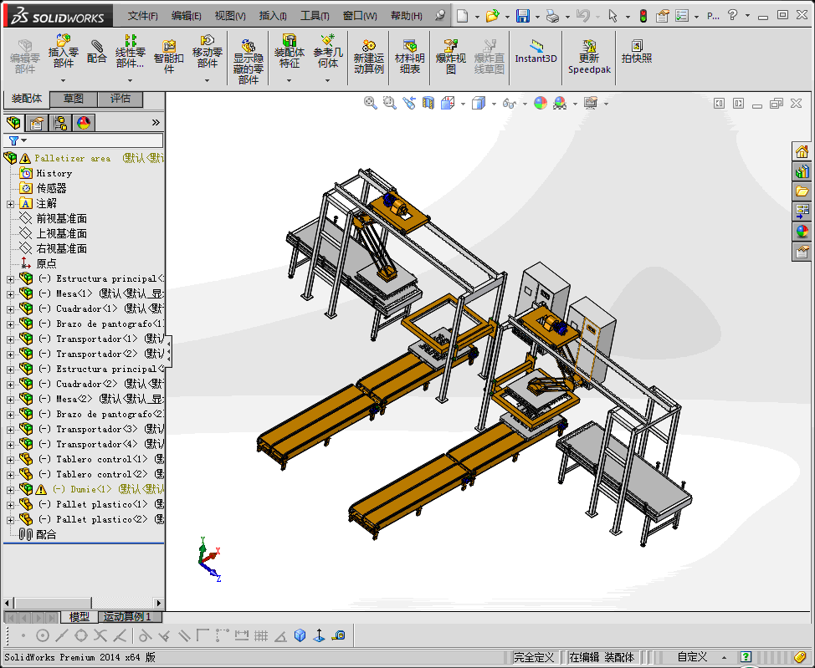Open the Insert Components (插入零部件) dropdown arrow
This screenshot has width=815, height=668.
click(64, 80)
